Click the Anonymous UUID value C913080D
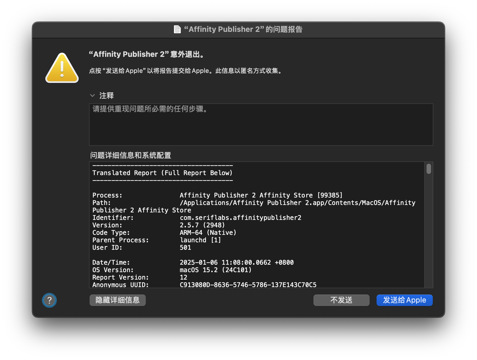The image size is (477, 360). pos(248,285)
